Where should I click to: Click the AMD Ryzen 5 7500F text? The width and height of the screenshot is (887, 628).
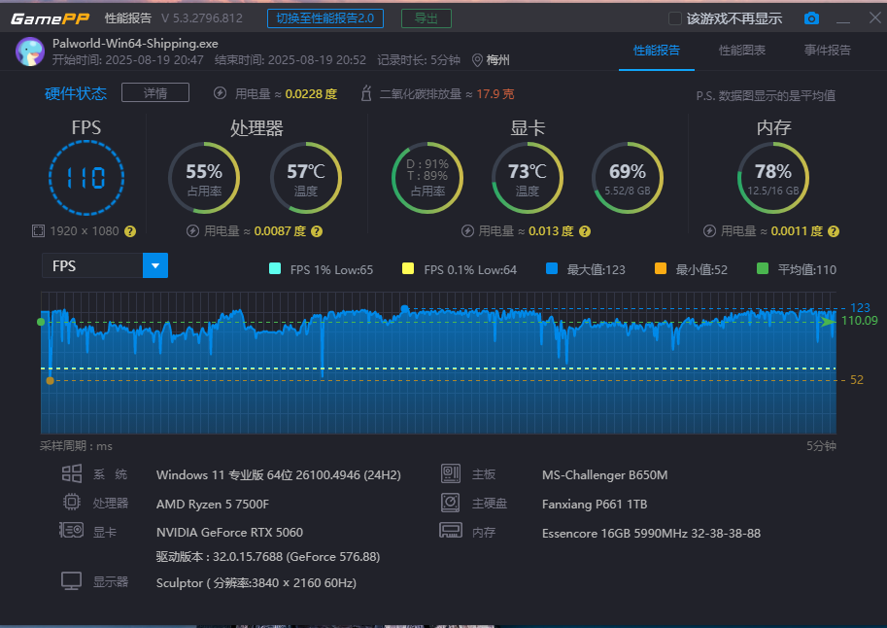pos(213,504)
